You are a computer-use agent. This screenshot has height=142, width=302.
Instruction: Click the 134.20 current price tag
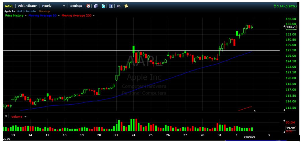(x=291, y=27)
